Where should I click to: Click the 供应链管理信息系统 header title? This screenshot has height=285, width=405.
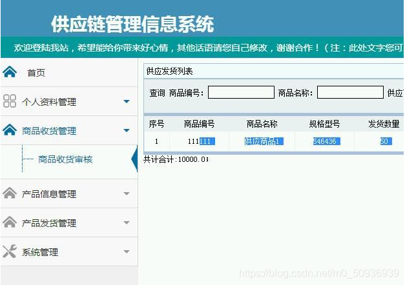click(x=132, y=24)
